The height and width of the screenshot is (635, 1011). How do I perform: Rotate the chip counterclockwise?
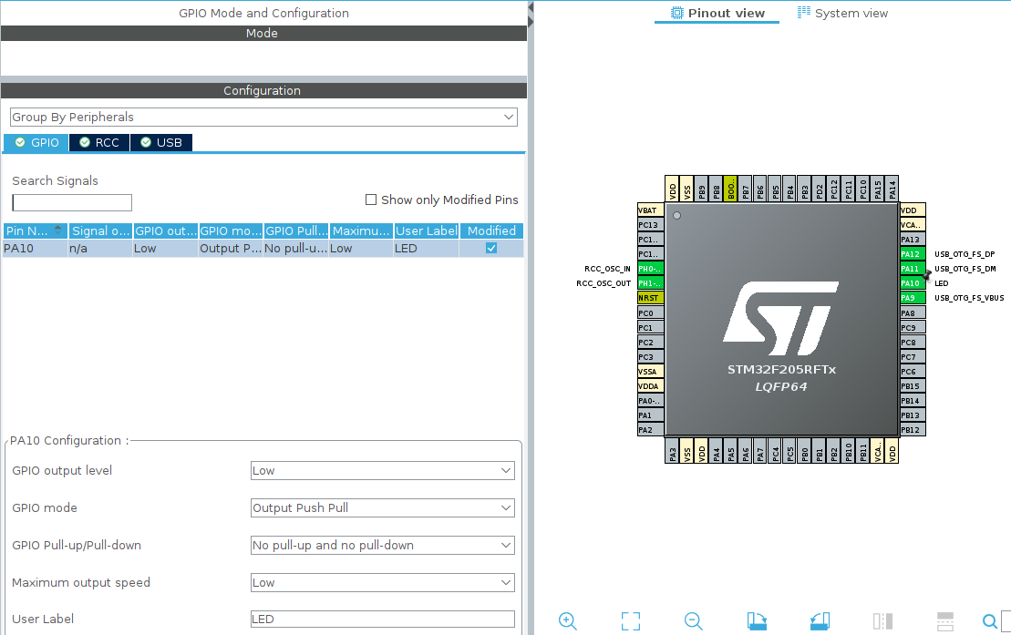pyautogui.click(x=819, y=620)
